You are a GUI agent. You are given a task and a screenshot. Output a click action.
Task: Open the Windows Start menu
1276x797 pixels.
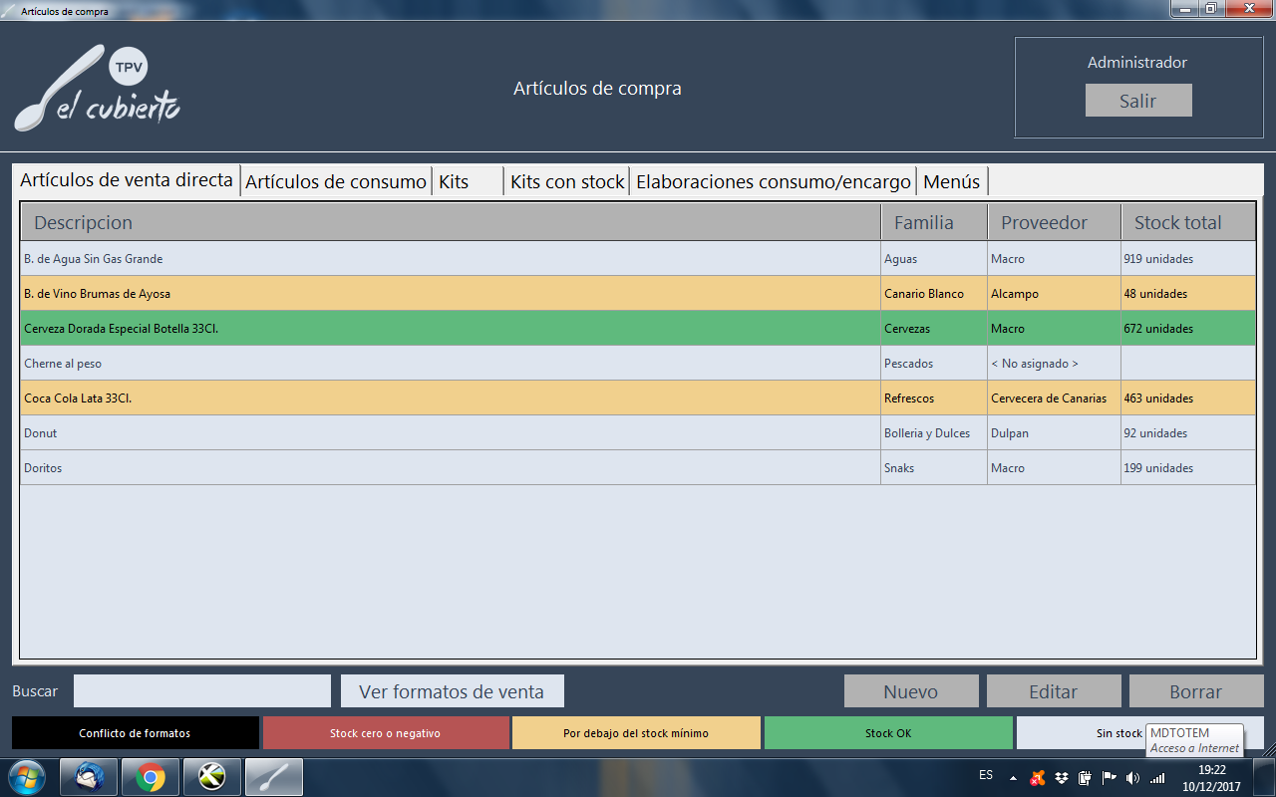click(26, 776)
